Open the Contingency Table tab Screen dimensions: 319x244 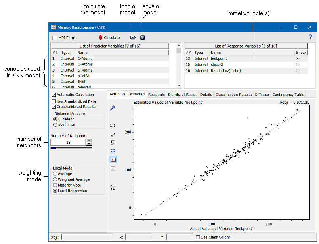tap(288, 95)
